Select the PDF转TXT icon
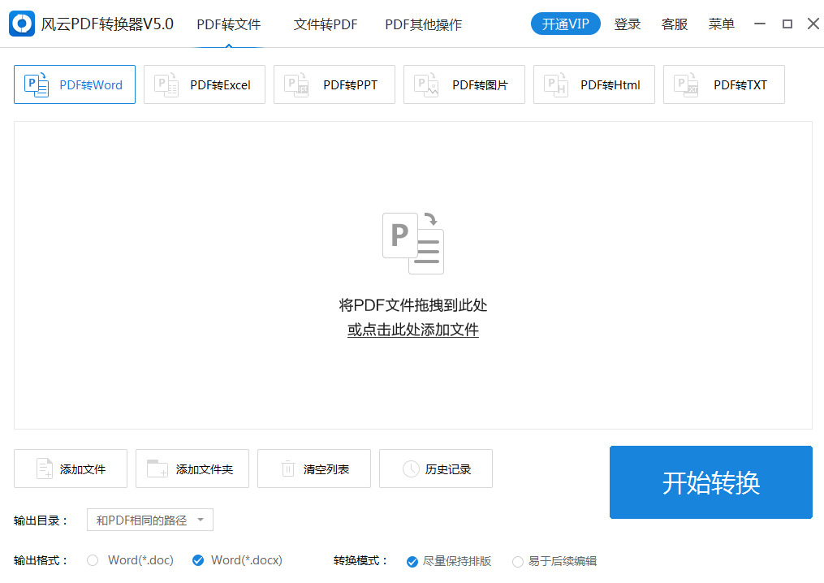Screen dimensions: 824x583 (x=686, y=84)
